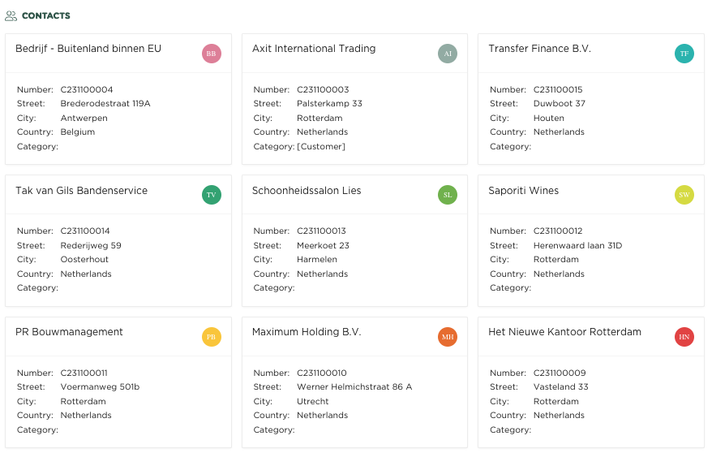The width and height of the screenshot is (712, 453).
Task: Open Tak van Gils Bandenservice contact
Action: [x=81, y=191]
